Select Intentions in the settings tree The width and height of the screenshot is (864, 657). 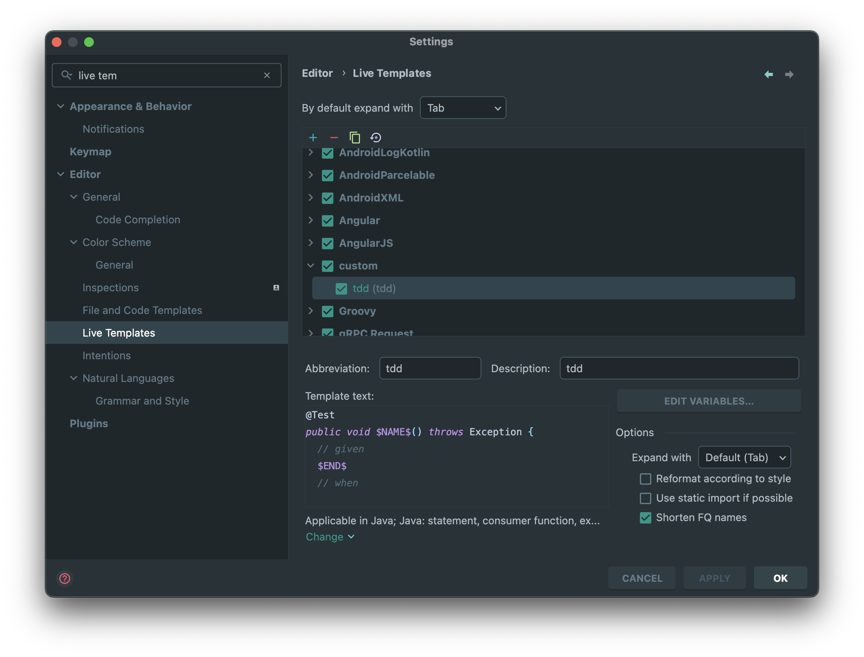pyautogui.click(x=107, y=356)
